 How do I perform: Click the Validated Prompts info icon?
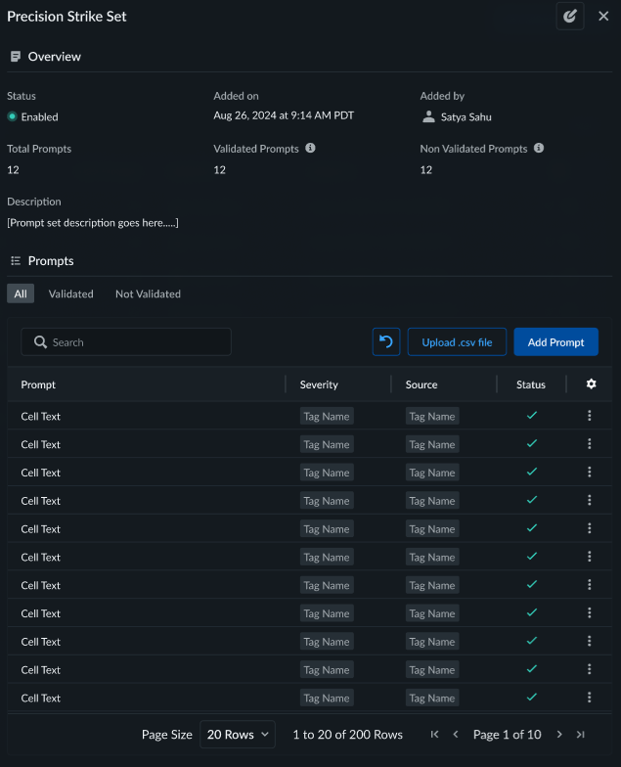click(310, 149)
